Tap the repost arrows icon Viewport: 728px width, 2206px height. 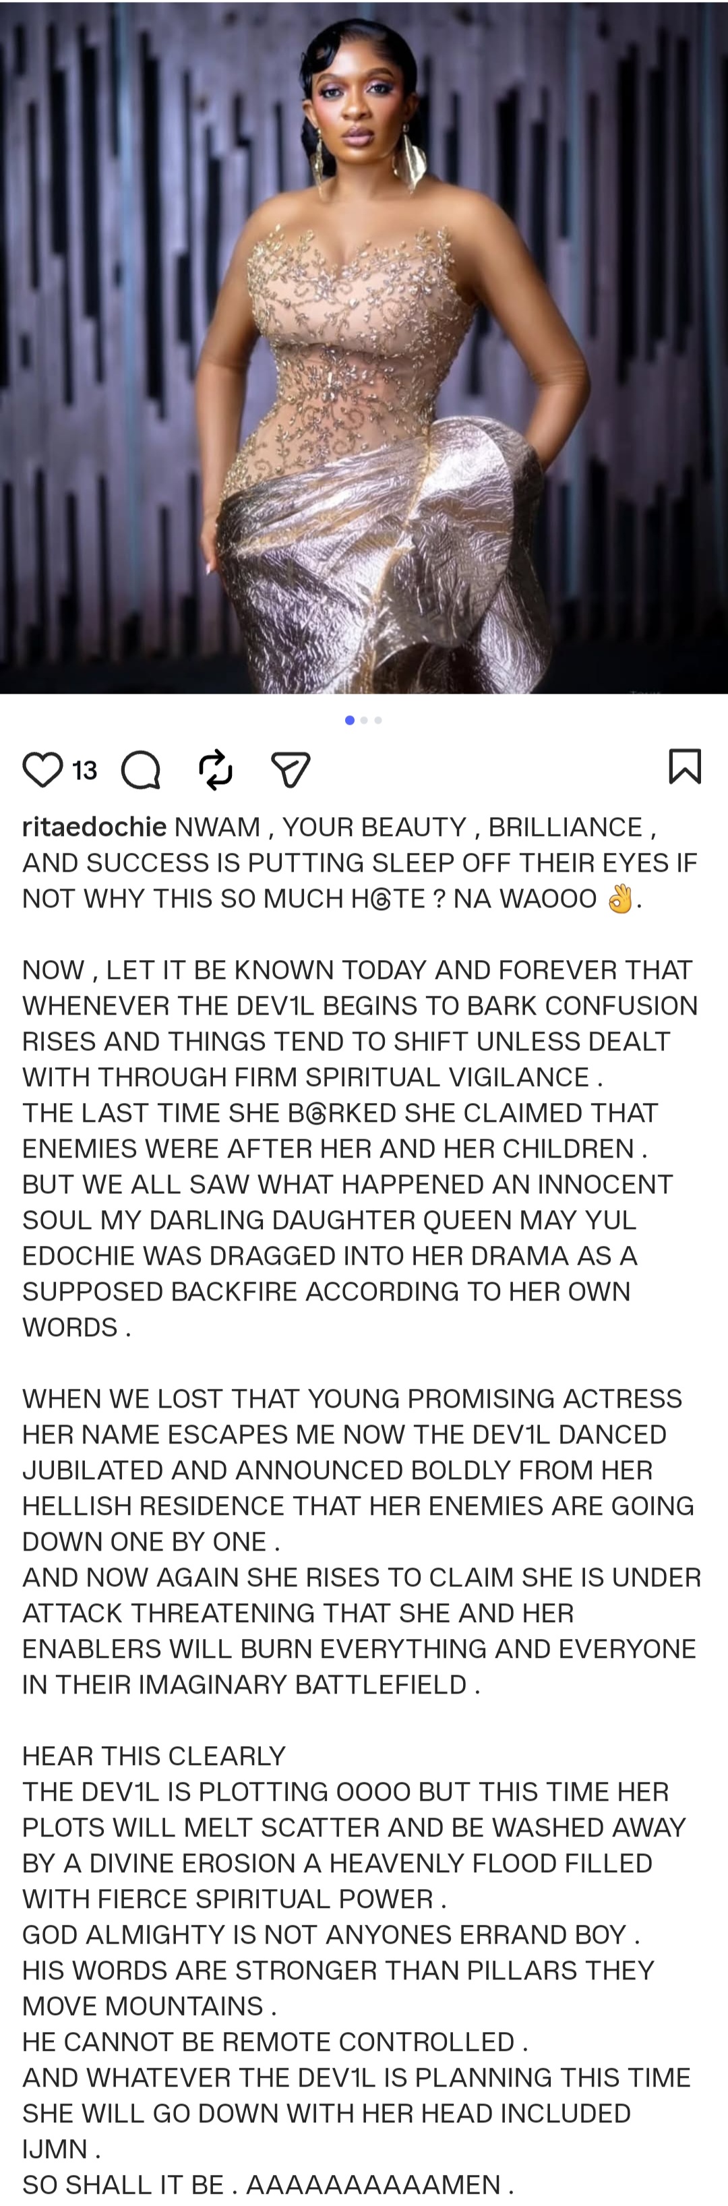(x=215, y=769)
